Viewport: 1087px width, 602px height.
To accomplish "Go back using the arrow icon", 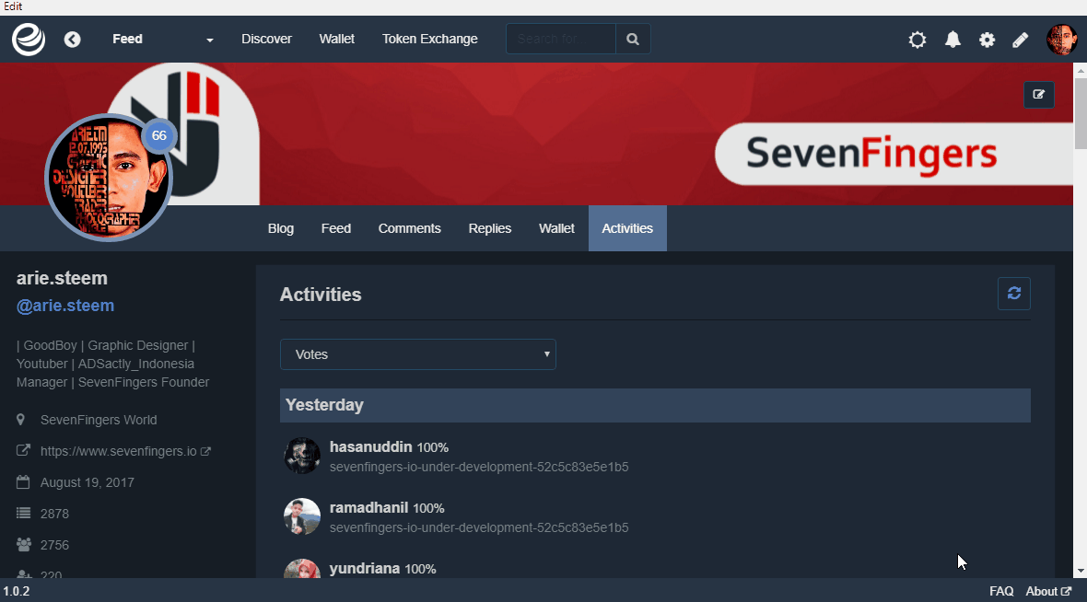I will click(72, 40).
